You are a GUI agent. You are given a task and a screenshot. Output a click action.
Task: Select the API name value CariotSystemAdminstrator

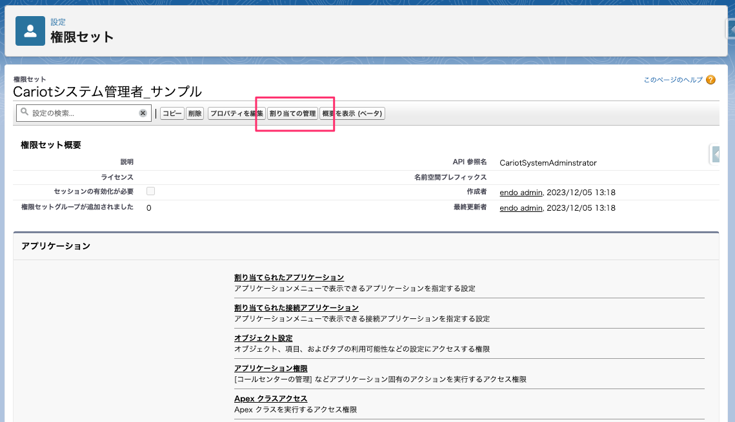click(548, 163)
